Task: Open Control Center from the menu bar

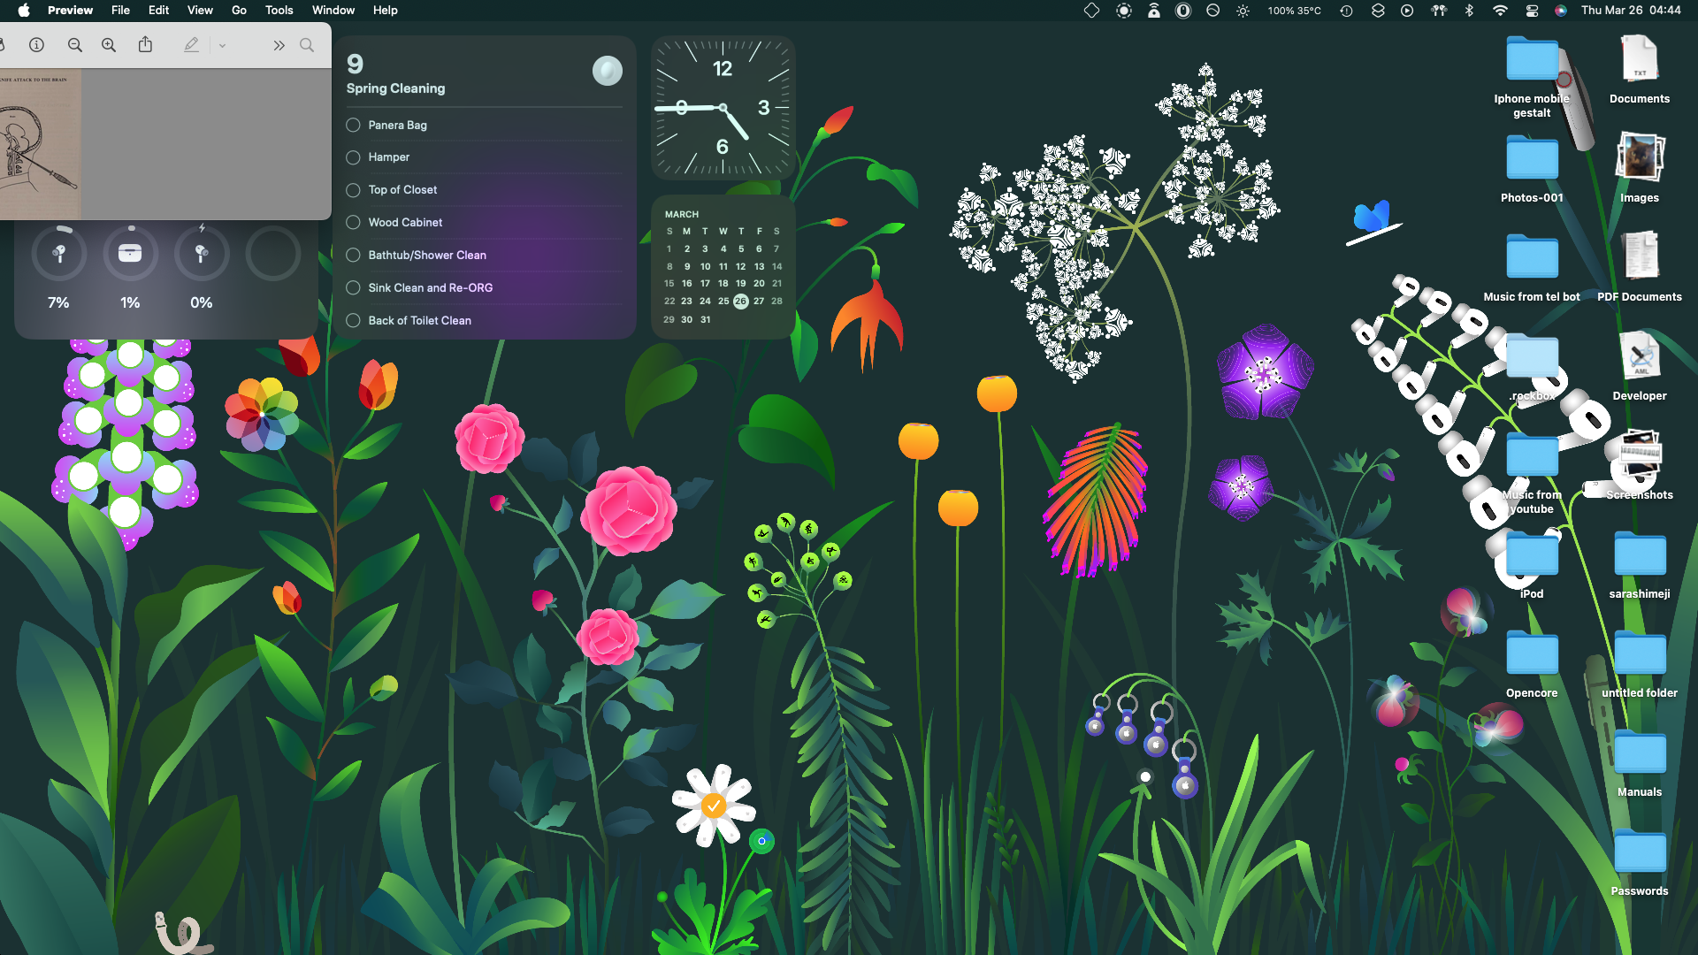Action: 1532,11
